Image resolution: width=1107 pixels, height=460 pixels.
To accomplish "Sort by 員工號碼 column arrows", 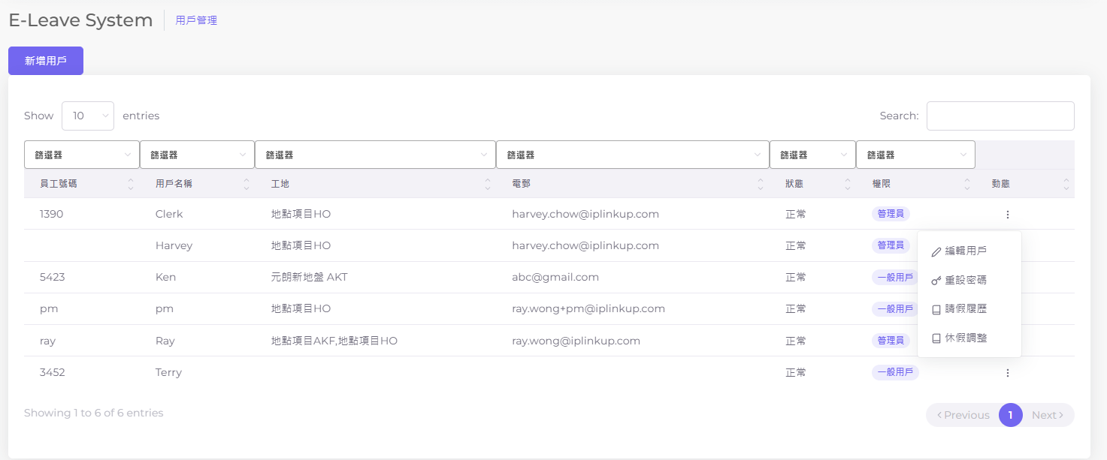I will (131, 184).
